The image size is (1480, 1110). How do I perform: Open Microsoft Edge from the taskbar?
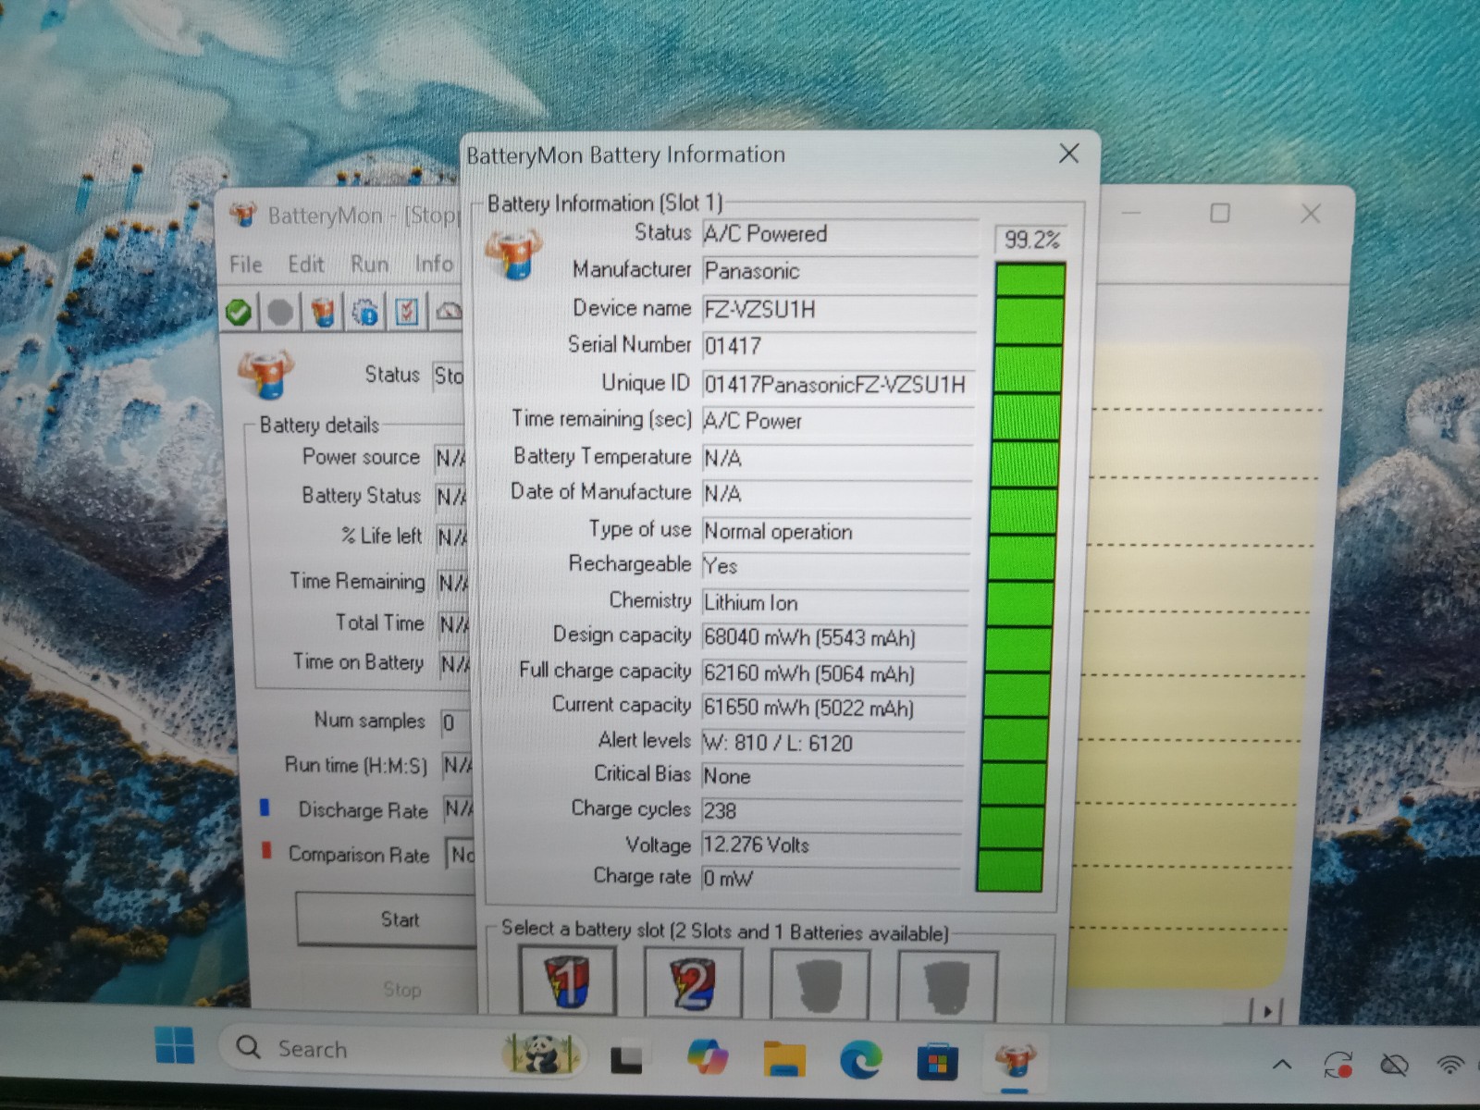[x=861, y=1060]
